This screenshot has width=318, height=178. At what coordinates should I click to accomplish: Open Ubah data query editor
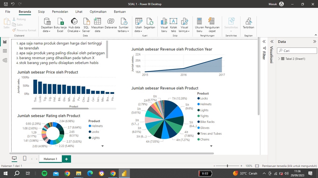[139, 25]
